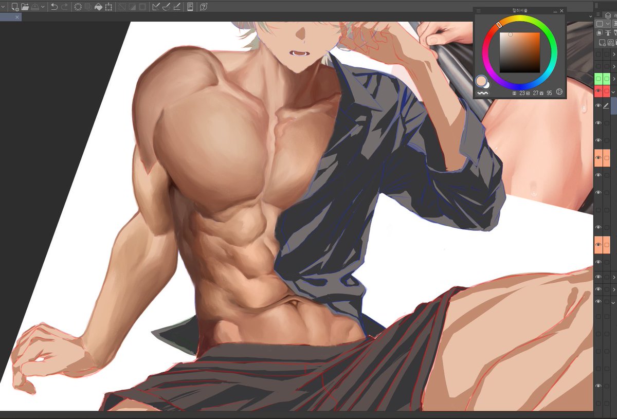Click the pen editing-layer indicator icon
Viewport: 617px width, 419px height.
tap(606, 105)
